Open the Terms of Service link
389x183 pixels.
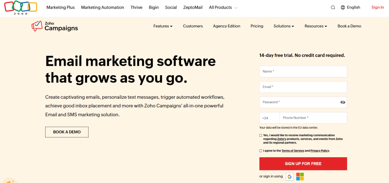tap(293, 151)
